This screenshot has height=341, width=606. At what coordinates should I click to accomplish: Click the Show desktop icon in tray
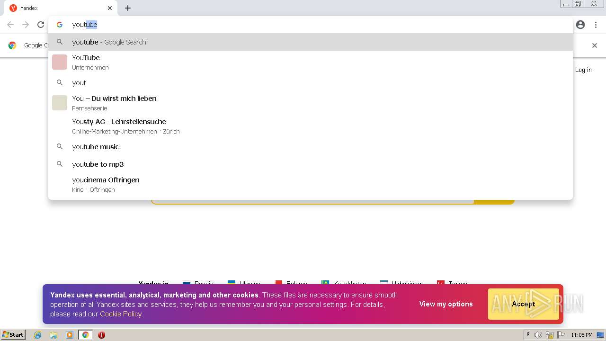pyautogui.click(x=601, y=335)
